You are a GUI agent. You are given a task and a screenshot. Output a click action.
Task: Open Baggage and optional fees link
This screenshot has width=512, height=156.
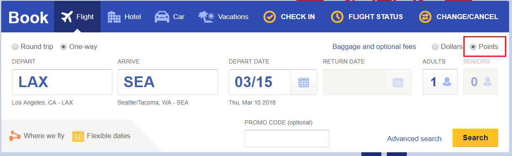[374, 47]
